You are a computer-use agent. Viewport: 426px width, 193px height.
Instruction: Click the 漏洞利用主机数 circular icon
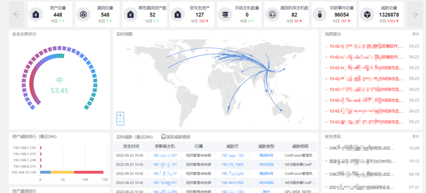point(272,14)
